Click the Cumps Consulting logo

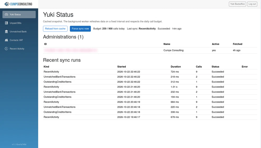[18, 4]
